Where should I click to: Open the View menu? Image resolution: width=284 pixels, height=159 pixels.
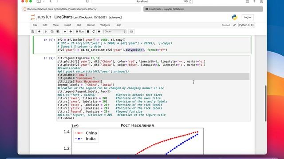(56, 25)
